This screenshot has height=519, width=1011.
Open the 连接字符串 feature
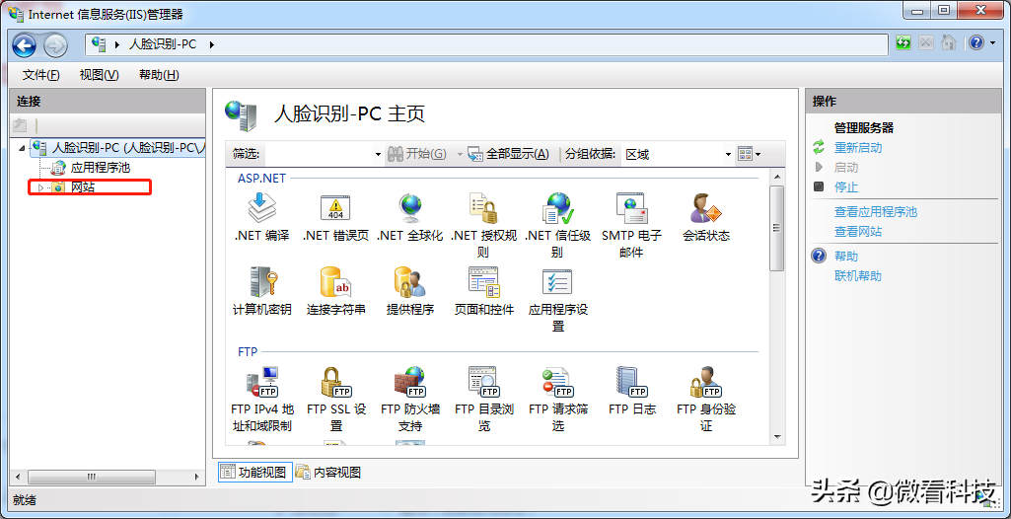click(335, 291)
